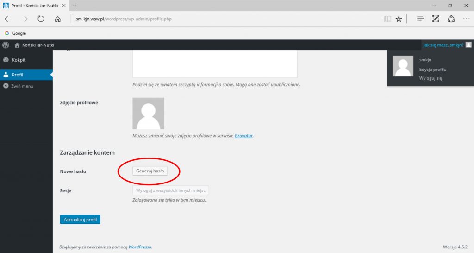Open Google favorites bar bookmark

tap(15, 33)
